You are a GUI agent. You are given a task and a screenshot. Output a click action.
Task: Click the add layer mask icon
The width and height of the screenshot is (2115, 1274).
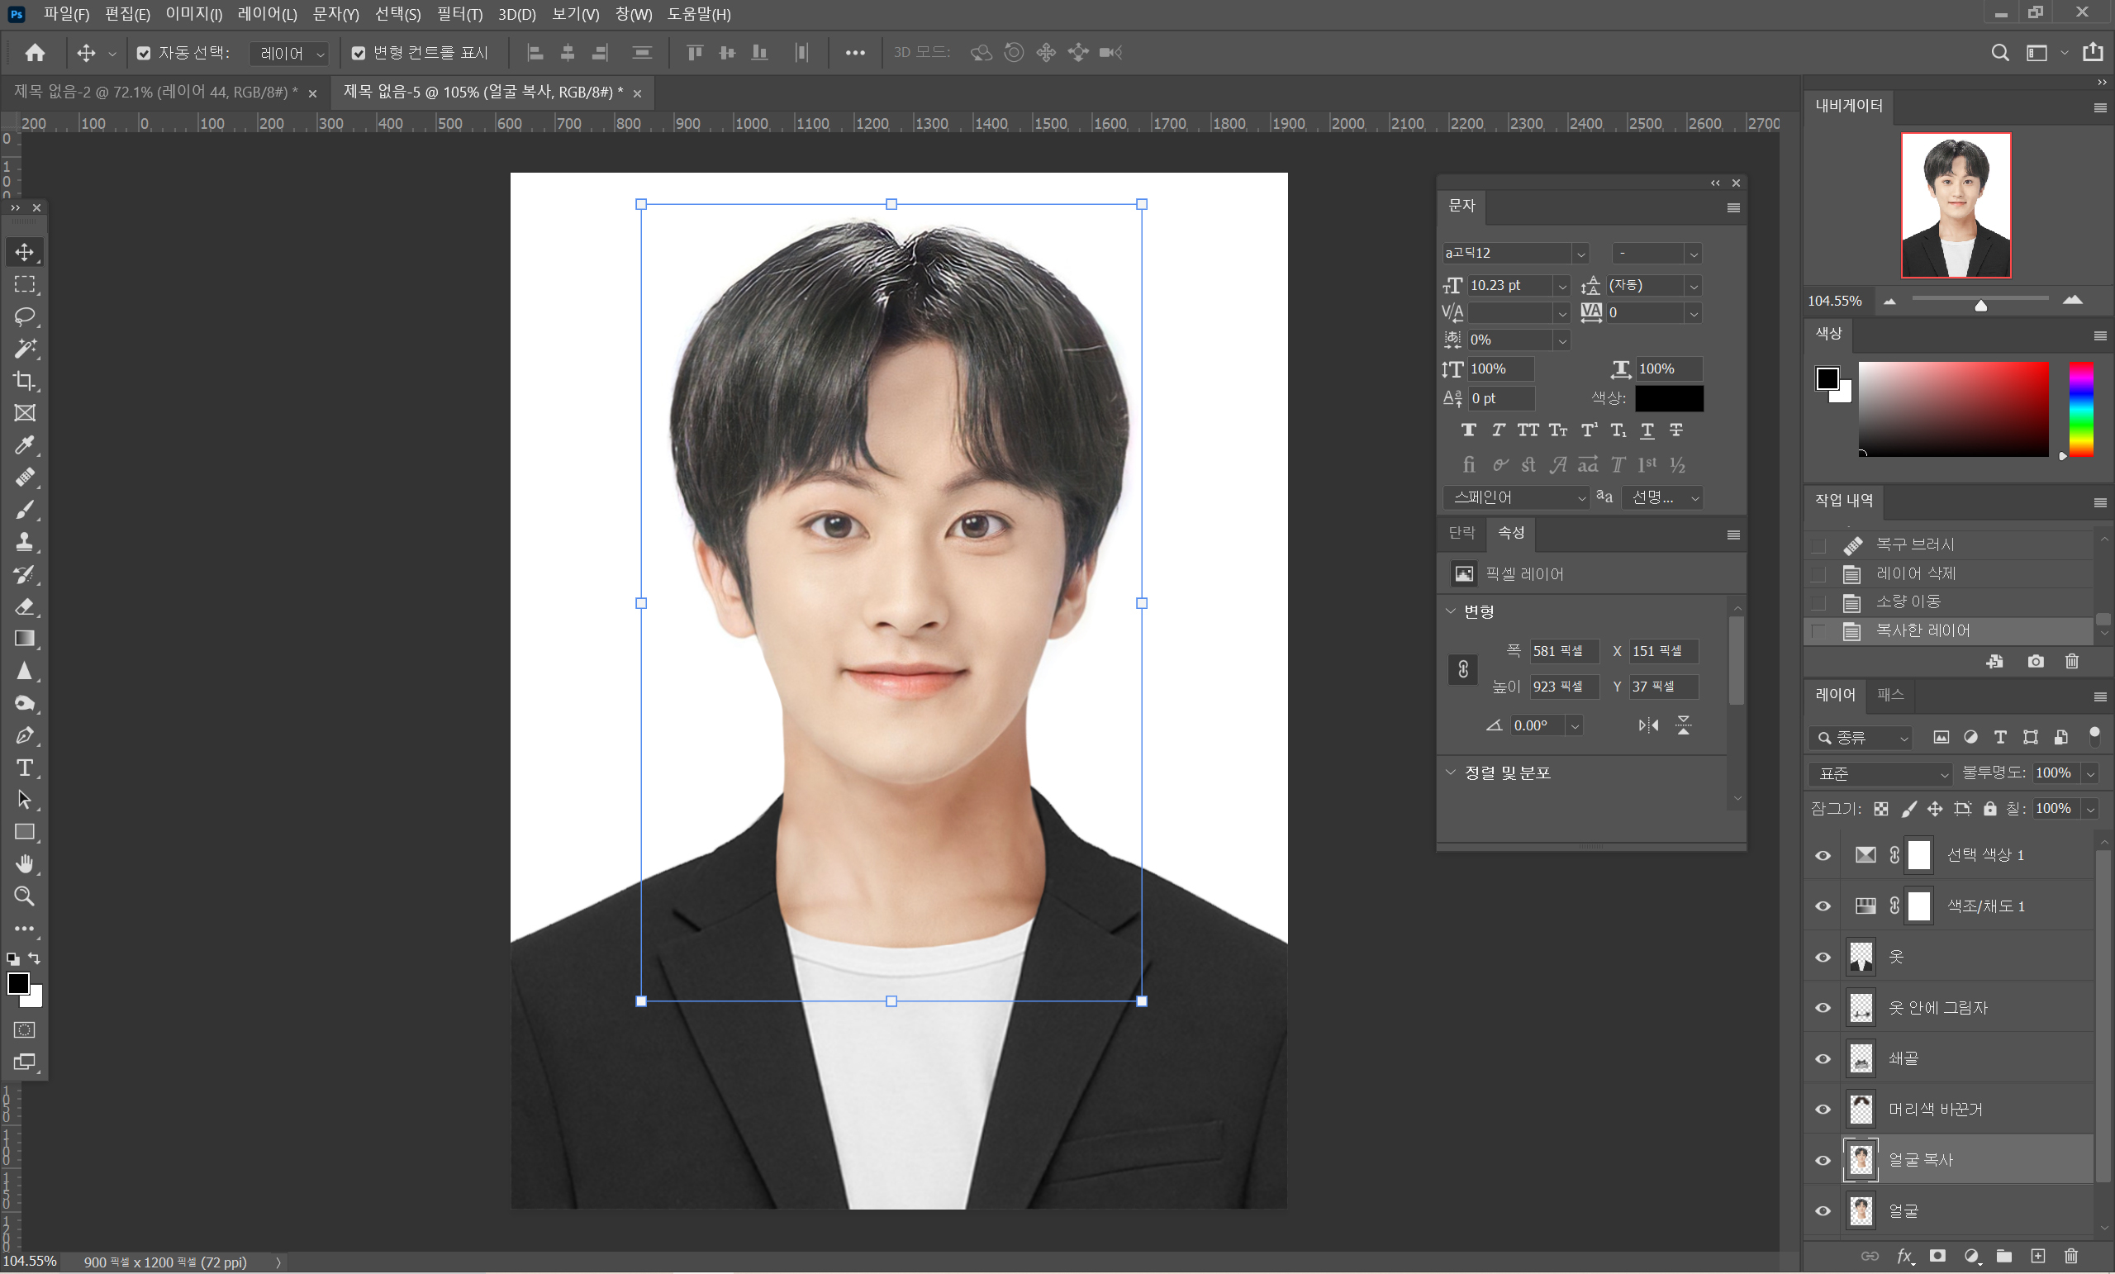1937,1256
